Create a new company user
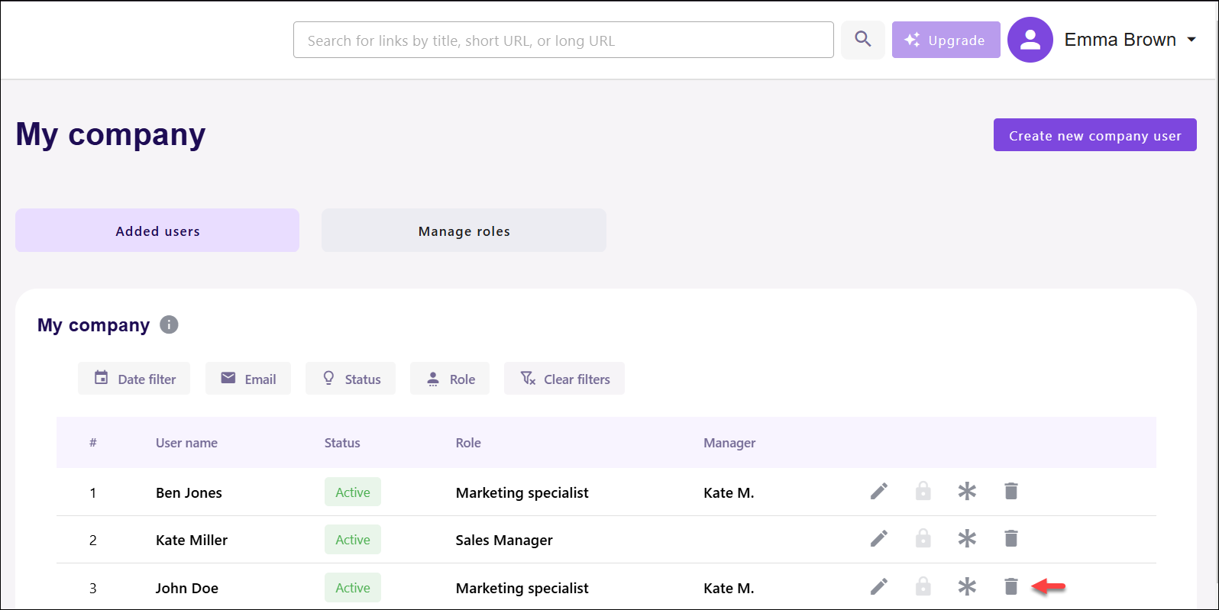1219x610 pixels. (1095, 135)
